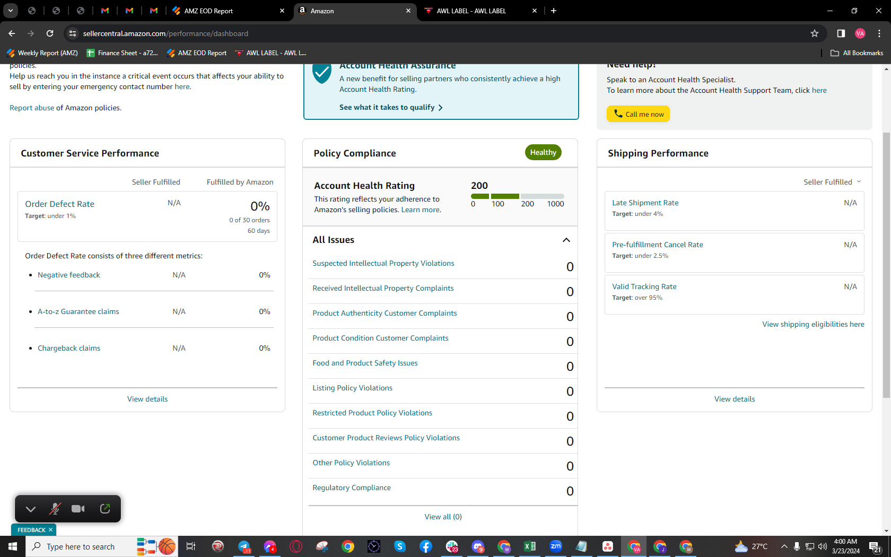Click View shipping eligibilities here
Image resolution: width=891 pixels, height=557 pixels.
pyautogui.click(x=813, y=324)
